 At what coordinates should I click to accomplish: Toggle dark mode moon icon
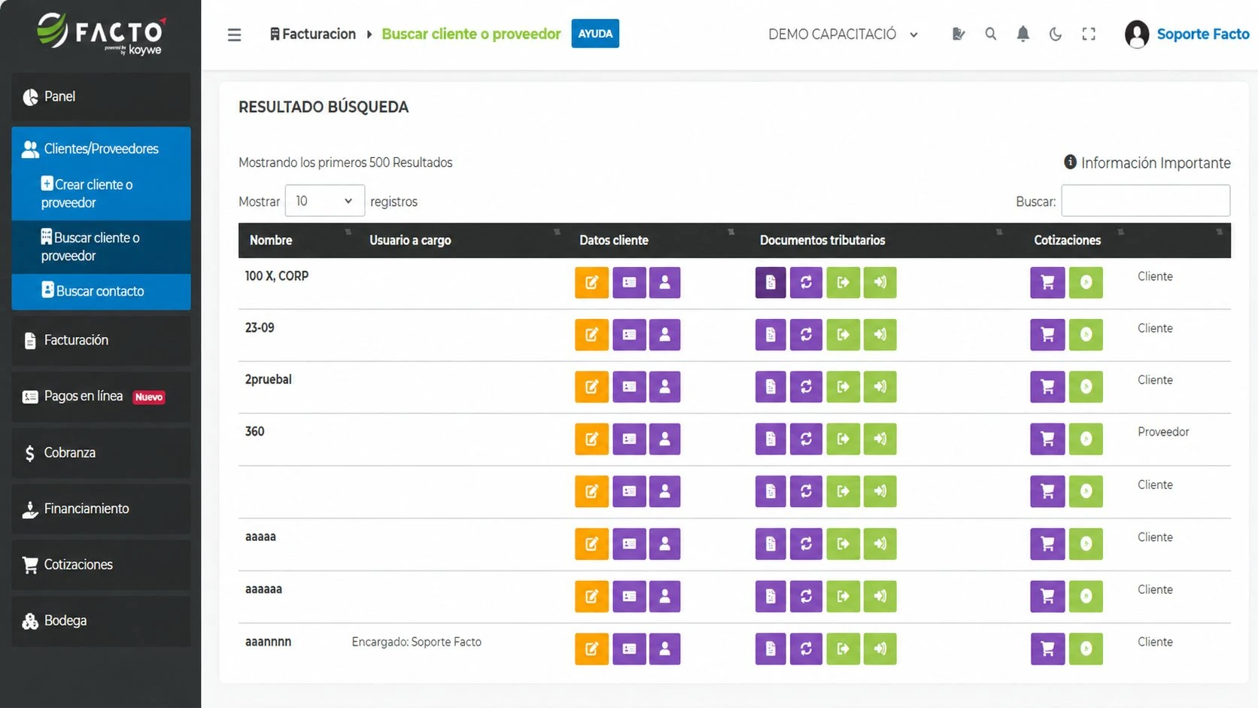[1056, 34]
